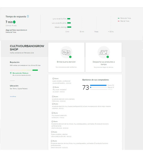Click Buena icon on 'Super amables y atentos' review
This screenshot has width=143, height=157.
click(x=52, y=132)
